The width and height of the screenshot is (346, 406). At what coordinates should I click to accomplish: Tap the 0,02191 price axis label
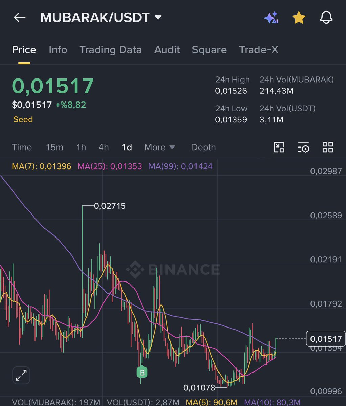326,260
